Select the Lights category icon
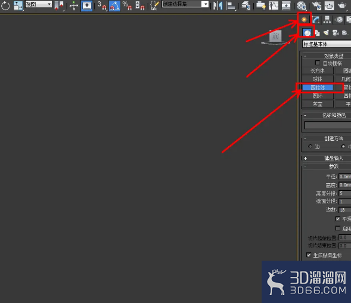 [x=326, y=33]
